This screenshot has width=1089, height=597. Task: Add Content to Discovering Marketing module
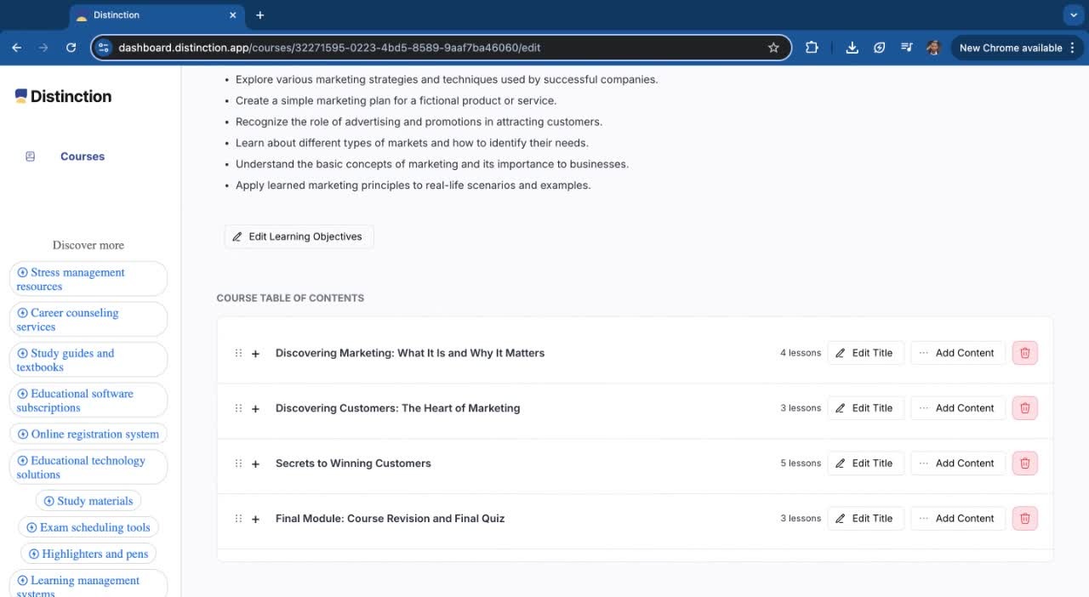click(957, 353)
